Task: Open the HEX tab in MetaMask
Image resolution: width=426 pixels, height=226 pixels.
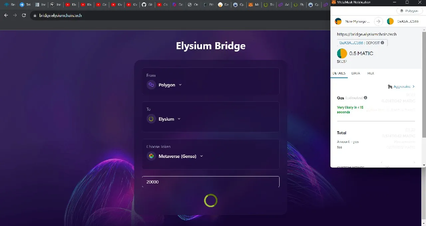Action: (x=370, y=73)
